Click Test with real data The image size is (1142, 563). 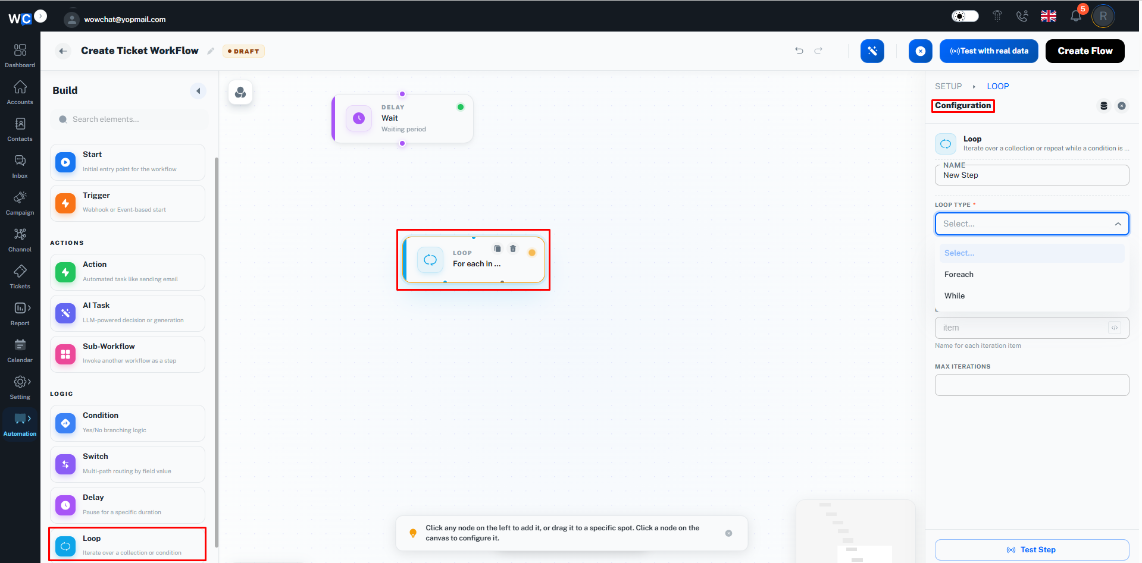[989, 51]
